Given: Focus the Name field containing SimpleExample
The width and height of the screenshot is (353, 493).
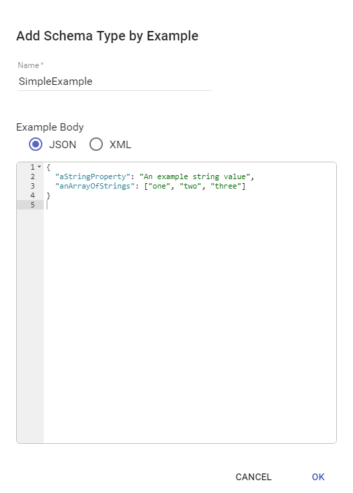Looking at the screenshot, I should [114, 81].
